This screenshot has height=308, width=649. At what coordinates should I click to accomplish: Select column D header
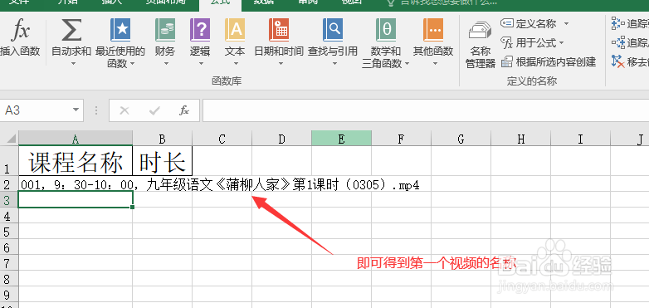click(281, 139)
